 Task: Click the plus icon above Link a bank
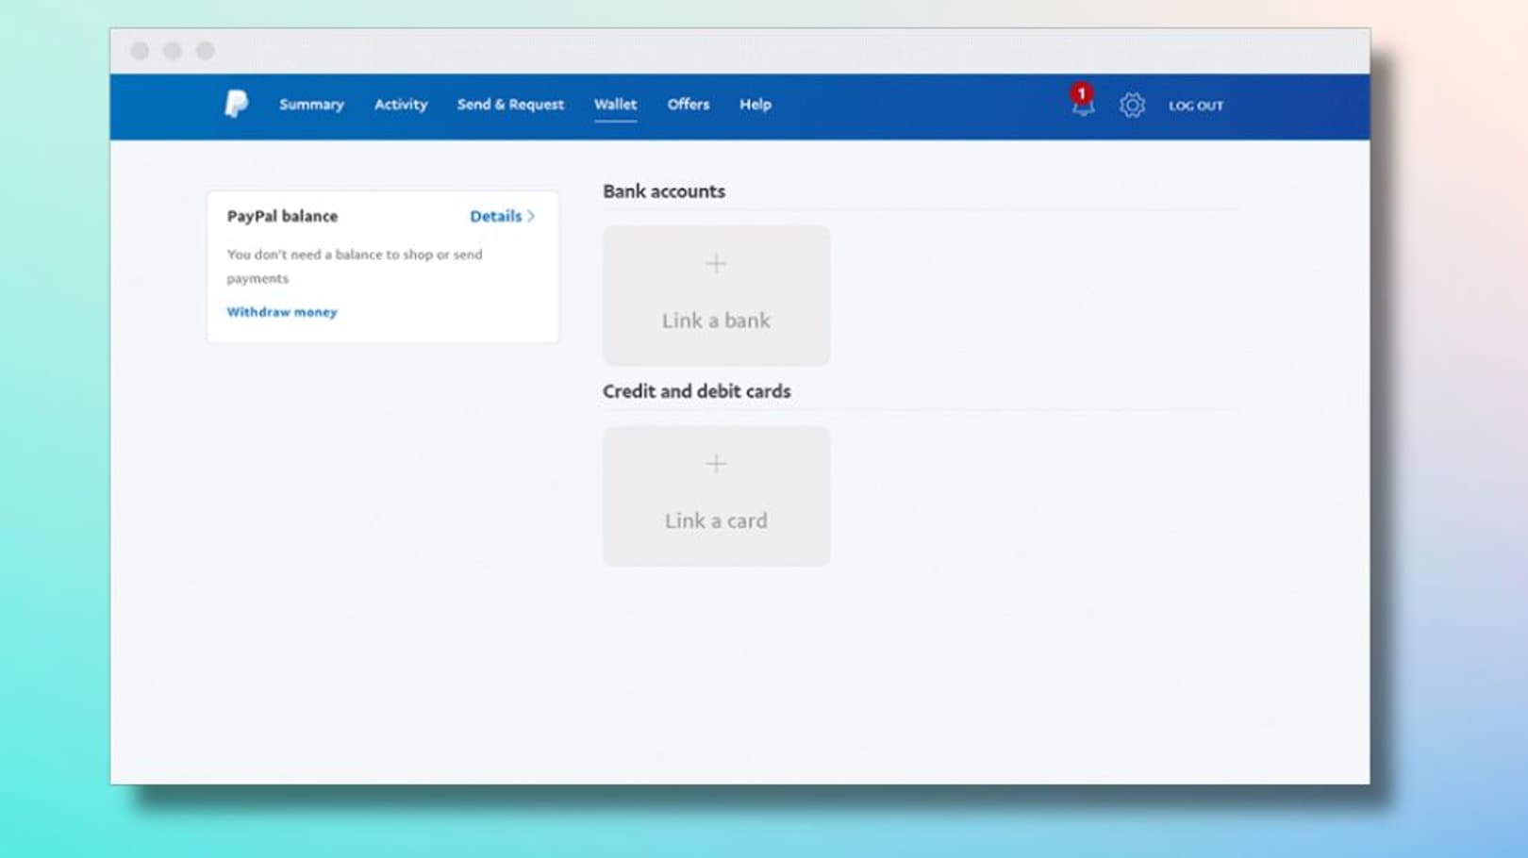pyautogui.click(x=716, y=263)
